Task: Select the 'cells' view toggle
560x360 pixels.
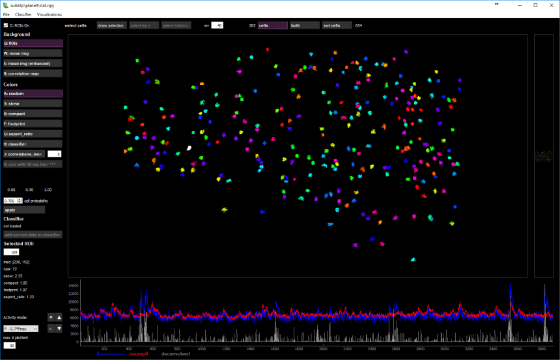Action: 272,25
